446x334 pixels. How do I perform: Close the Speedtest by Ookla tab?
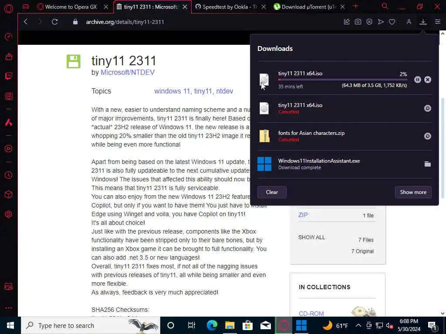point(264,7)
